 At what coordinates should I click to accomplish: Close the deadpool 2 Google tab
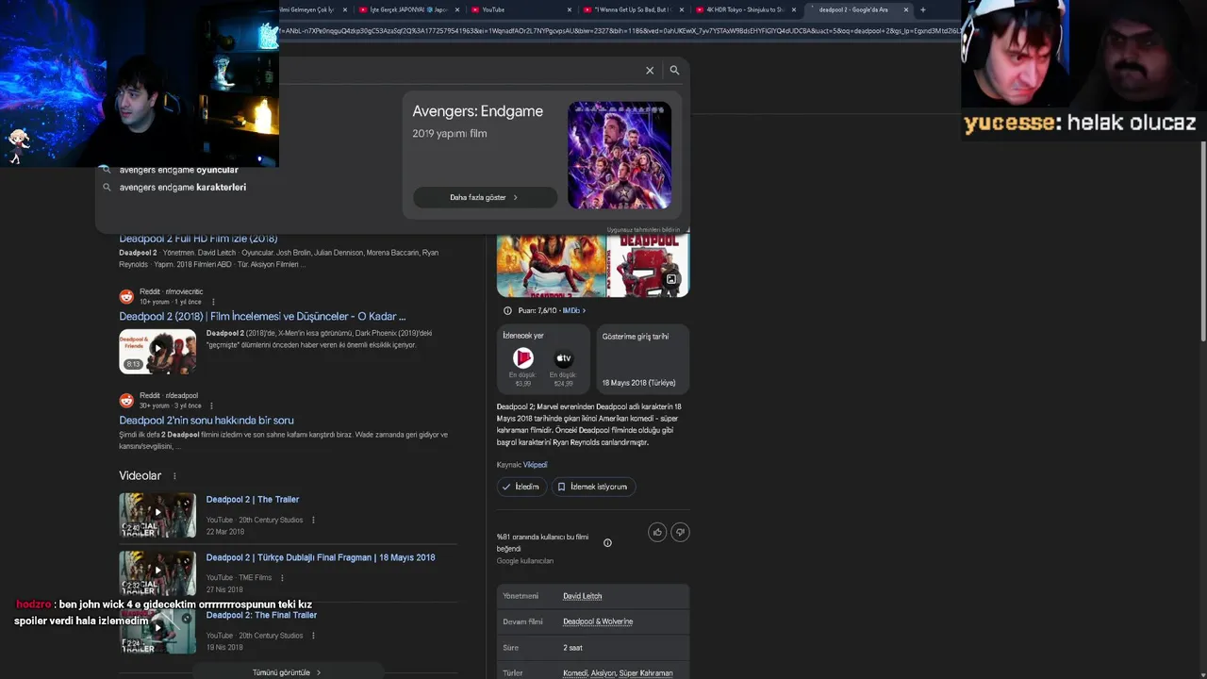pyautogui.click(x=906, y=9)
